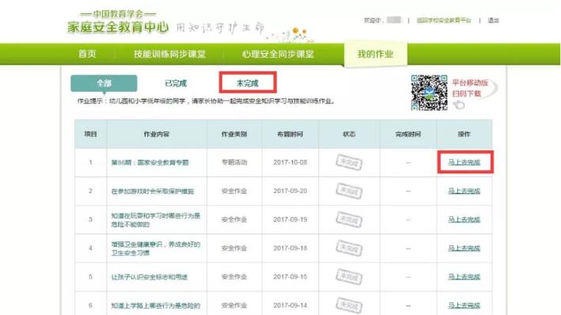Click the 安全作业 cell in row 5

pyautogui.click(x=234, y=277)
